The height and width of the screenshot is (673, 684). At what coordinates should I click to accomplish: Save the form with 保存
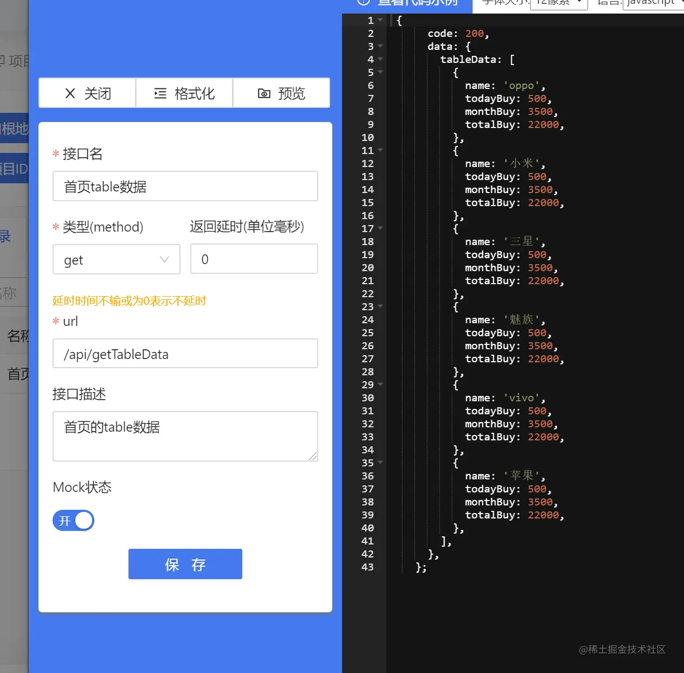coord(185,564)
